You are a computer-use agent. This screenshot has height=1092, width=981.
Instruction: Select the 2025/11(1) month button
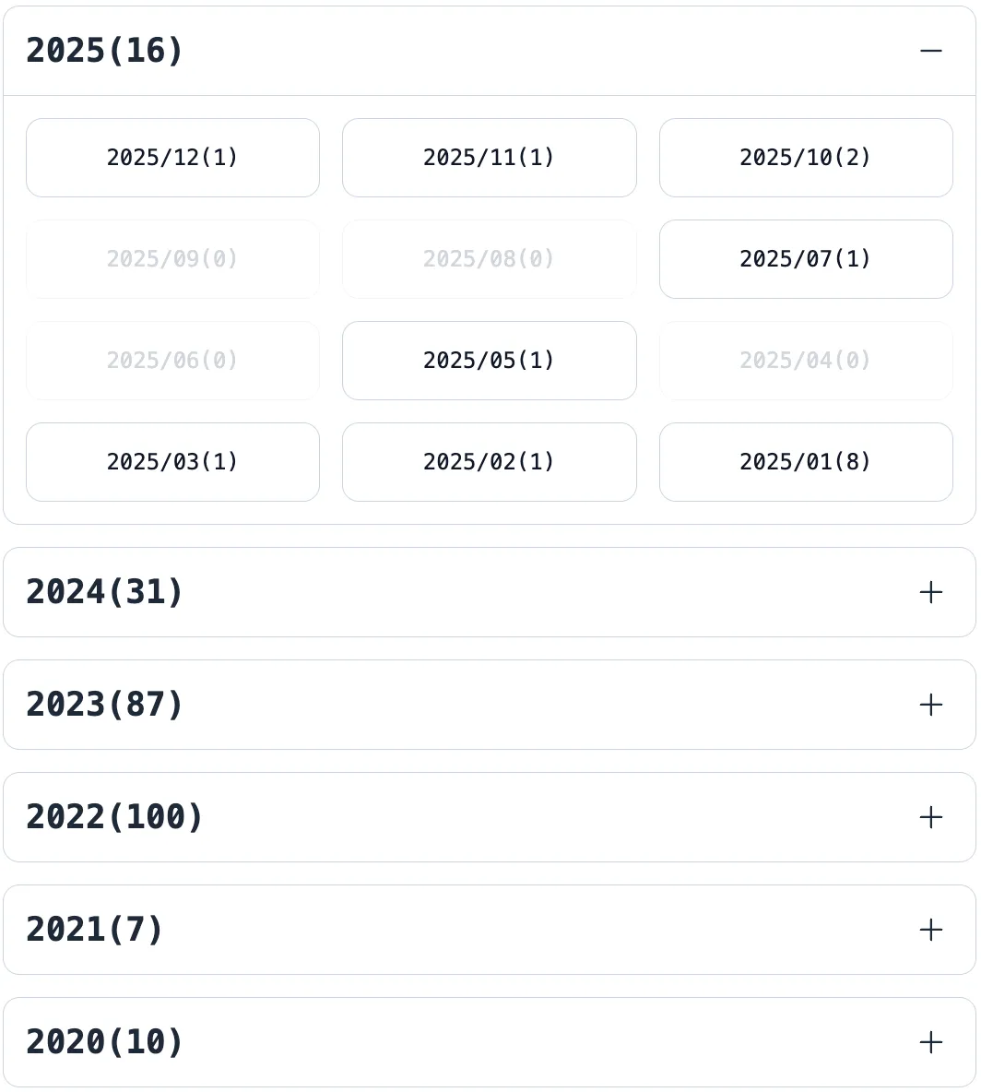pyautogui.click(x=489, y=158)
